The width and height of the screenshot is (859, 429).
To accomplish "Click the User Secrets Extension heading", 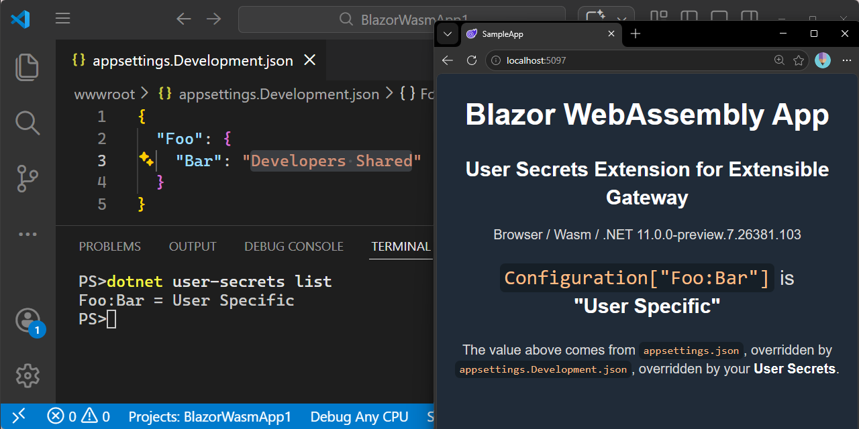I will point(648,183).
